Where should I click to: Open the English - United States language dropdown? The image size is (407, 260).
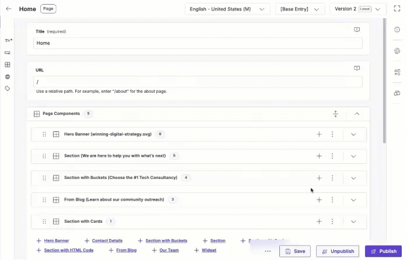coord(227,9)
